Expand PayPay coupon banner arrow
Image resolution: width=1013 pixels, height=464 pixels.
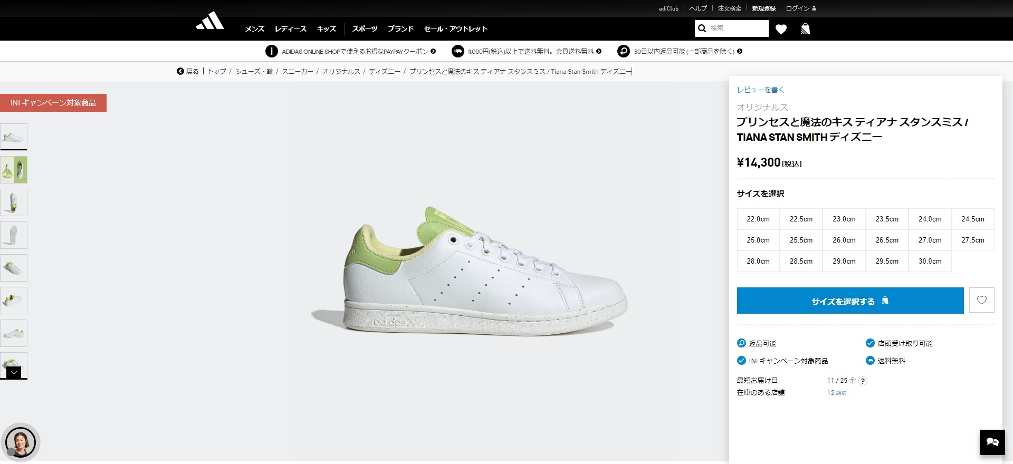click(x=433, y=51)
